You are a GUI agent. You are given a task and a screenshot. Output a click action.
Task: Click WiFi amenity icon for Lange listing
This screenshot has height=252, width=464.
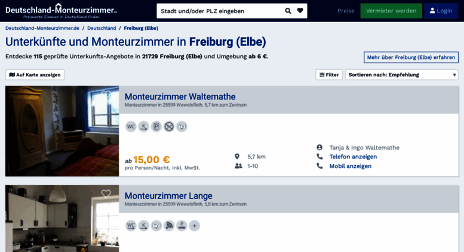coord(169,226)
